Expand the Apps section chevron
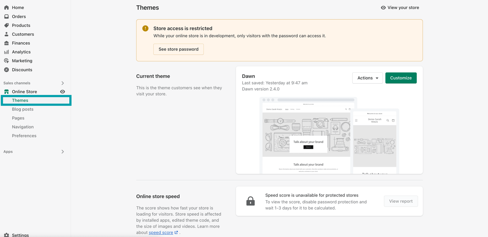The width and height of the screenshot is (488, 237). 63,152
